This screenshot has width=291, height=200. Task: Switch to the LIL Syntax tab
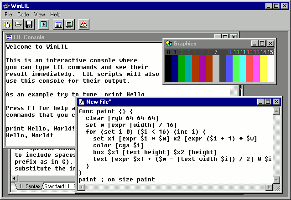pyautogui.click(x=28, y=186)
